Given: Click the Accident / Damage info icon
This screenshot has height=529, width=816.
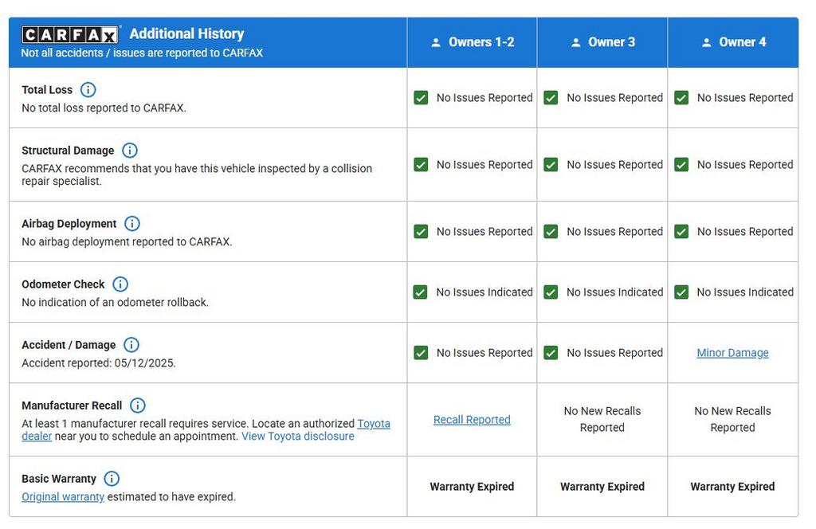Looking at the screenshot, I should pos(131,345).
